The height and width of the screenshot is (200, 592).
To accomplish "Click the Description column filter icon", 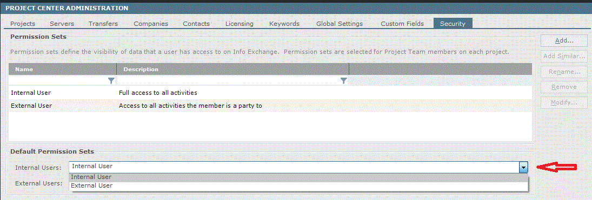I will point(343,81).
